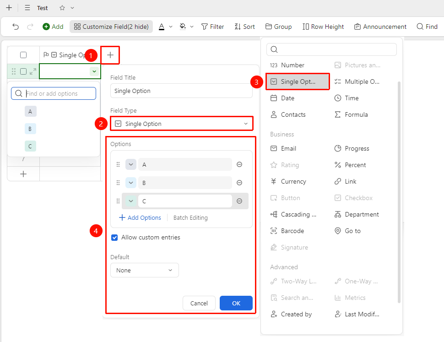Click Batch Editing
This screenshot has height=342, width=444.
[190, 218]
